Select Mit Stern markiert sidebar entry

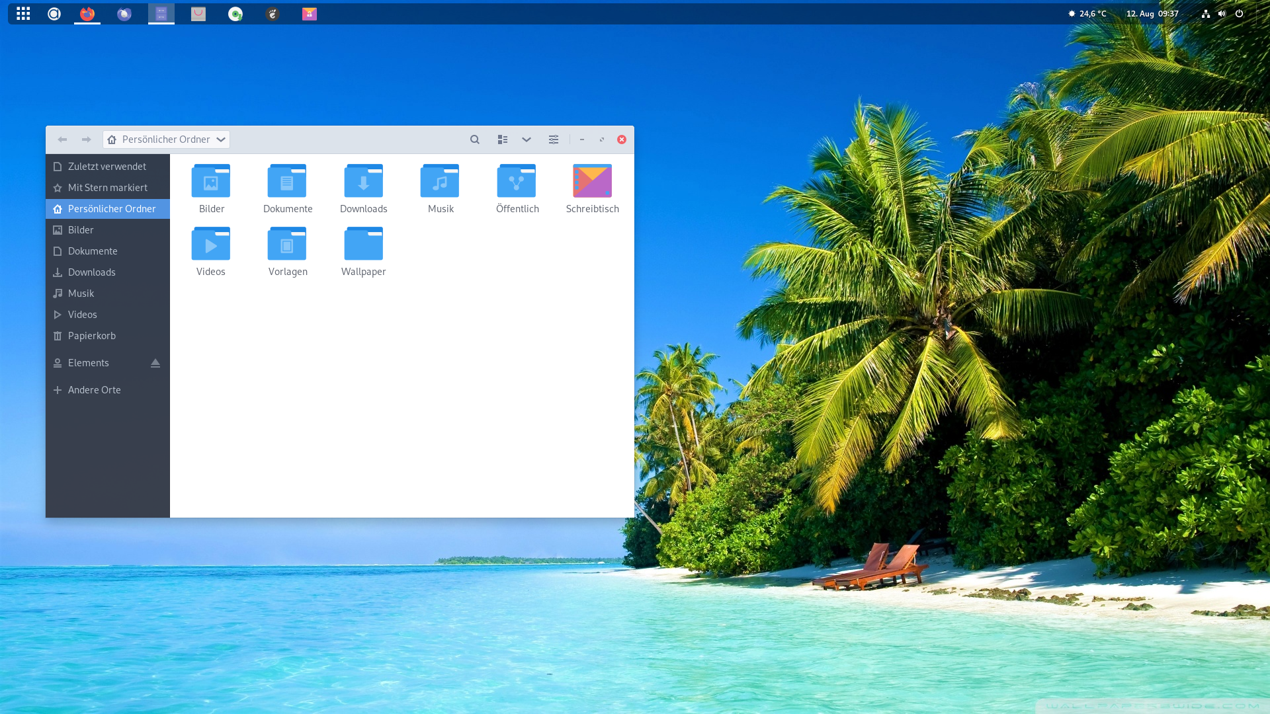pyautogui.click(x=107, y=188)
